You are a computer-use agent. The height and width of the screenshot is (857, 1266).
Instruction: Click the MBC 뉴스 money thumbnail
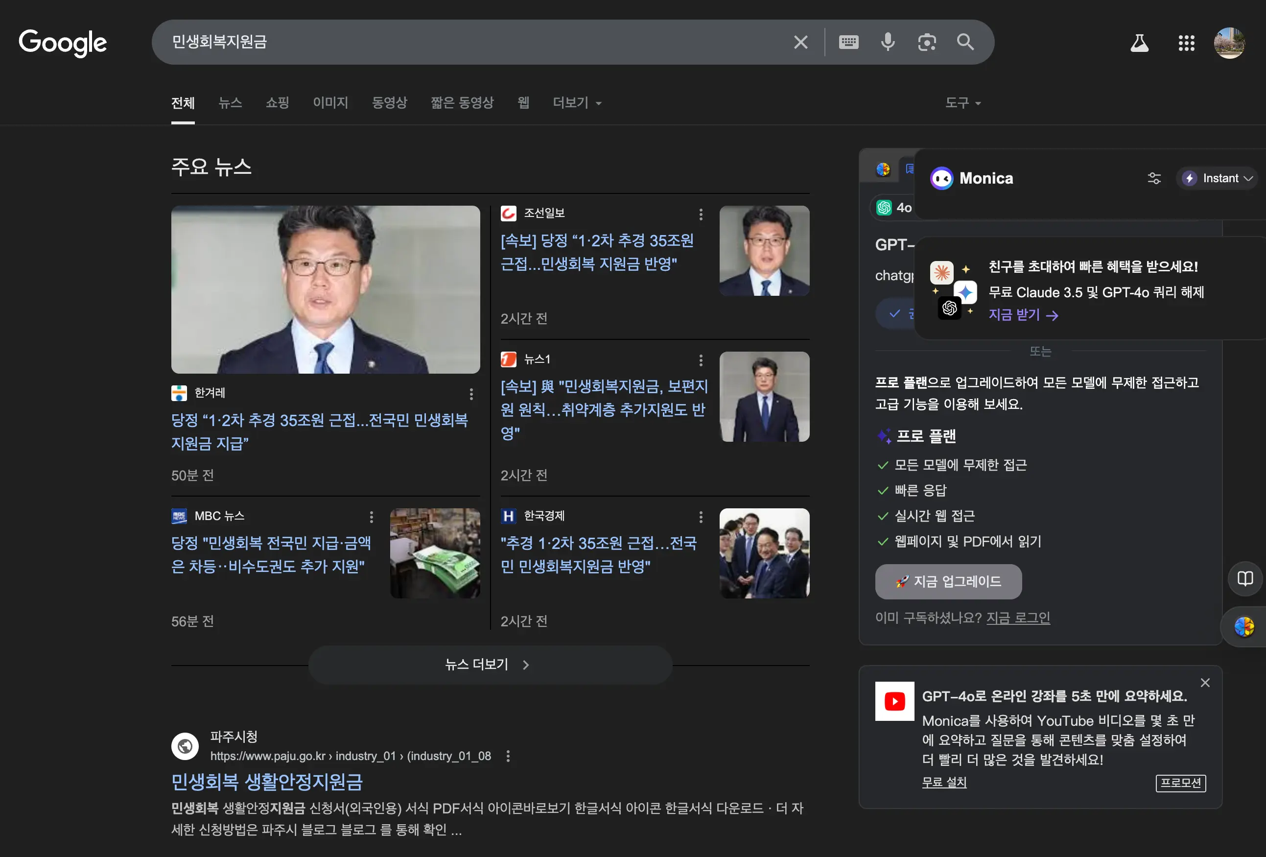(435, 553)
